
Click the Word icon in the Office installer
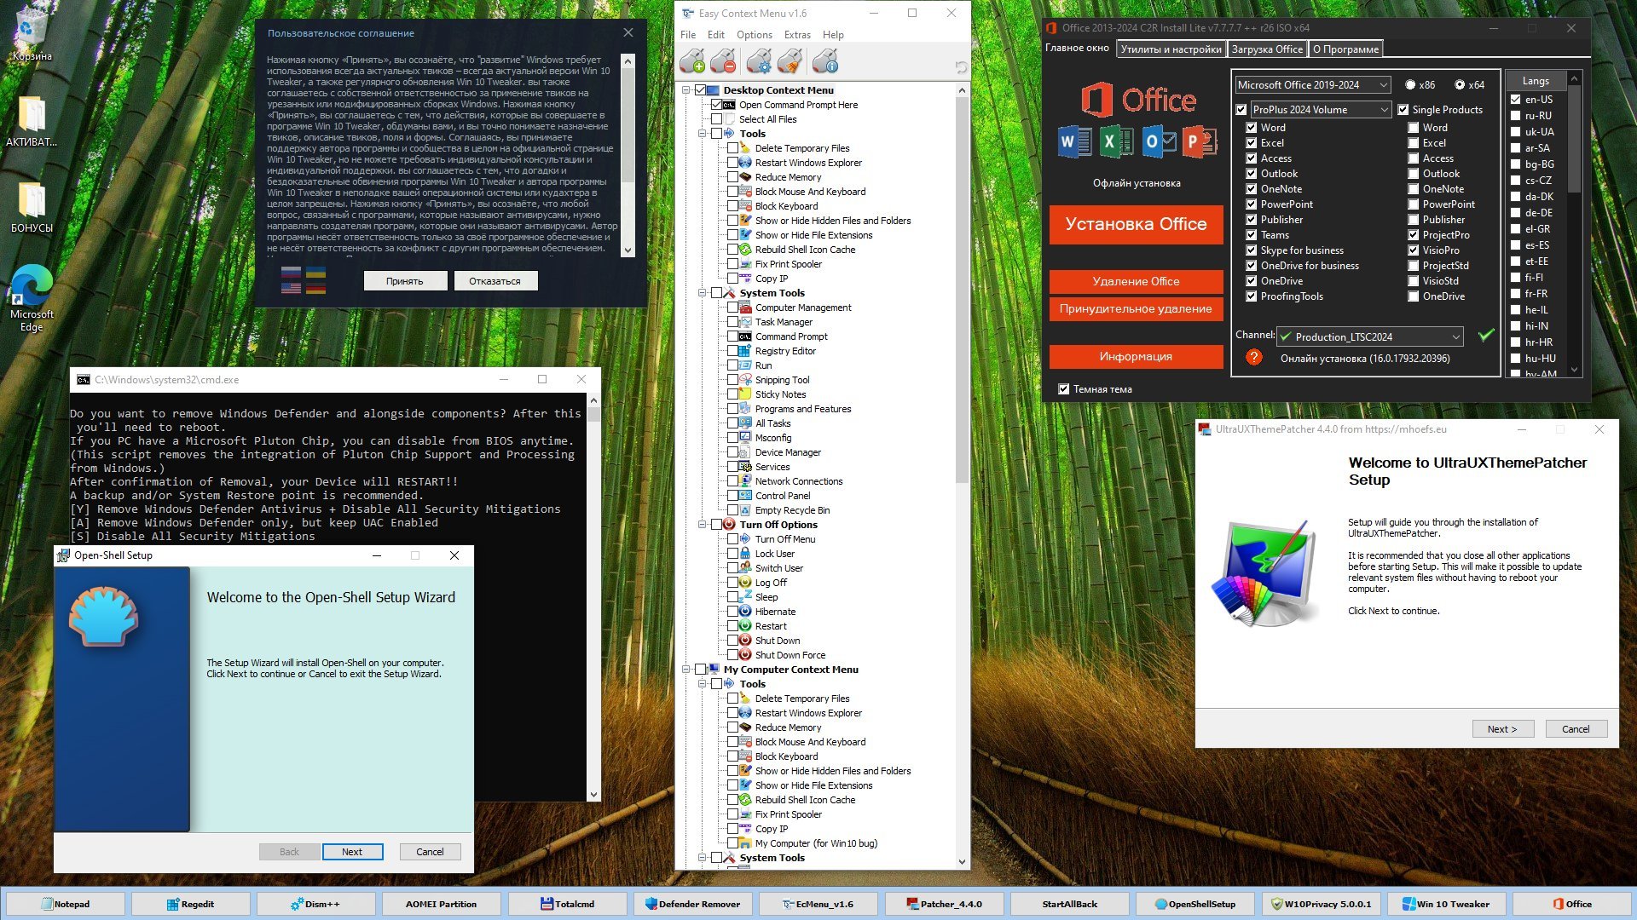[1074, 141]
